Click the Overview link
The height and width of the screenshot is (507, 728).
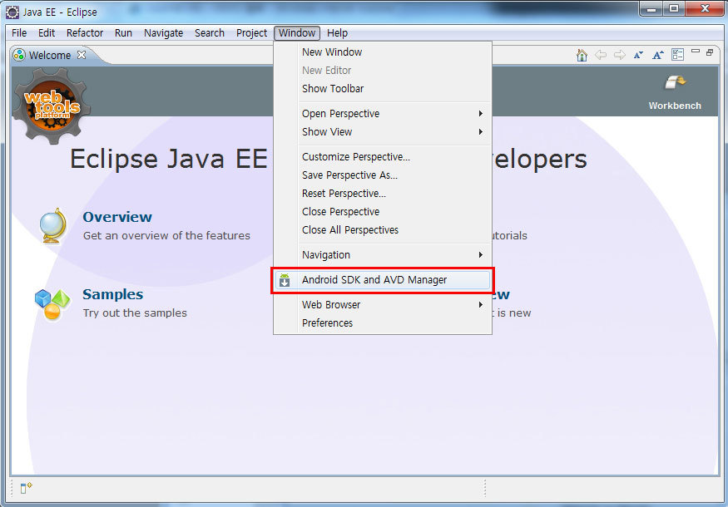[117, 217]
